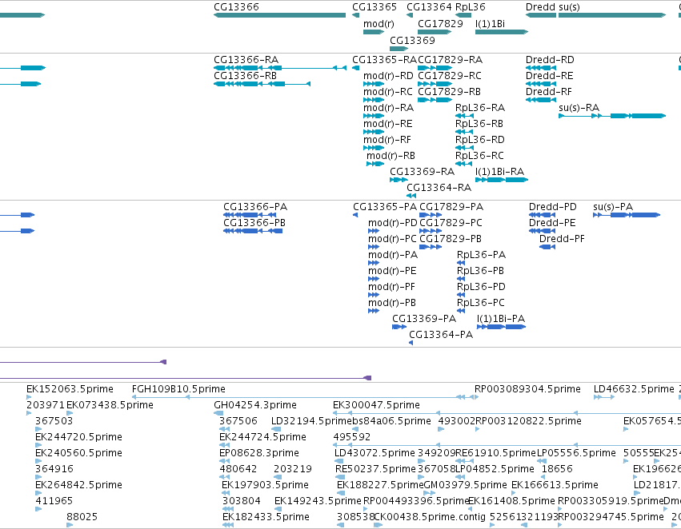Select the Dredd gene label
Screen dimensions: 681x529
[540, 7]
